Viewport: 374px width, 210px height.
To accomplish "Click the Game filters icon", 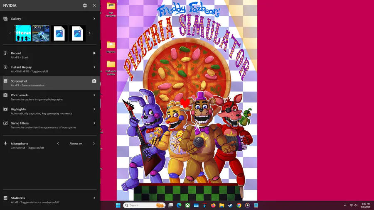I will [5, 123].
